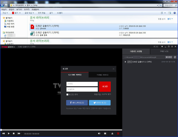178x137 pixels.
Task: Open the address bar history dropdown
Action: coord(157,5)
